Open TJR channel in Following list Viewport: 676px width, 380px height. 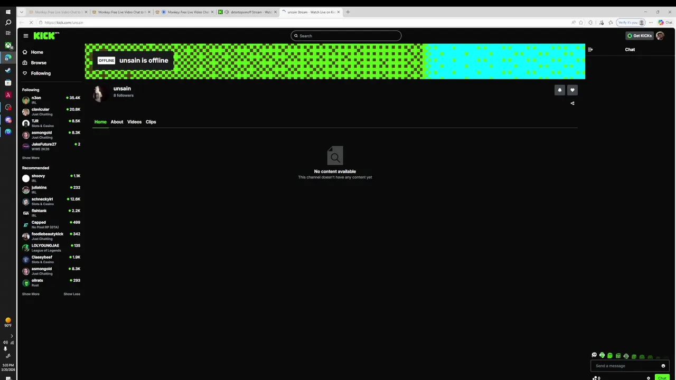pos(51,123)
